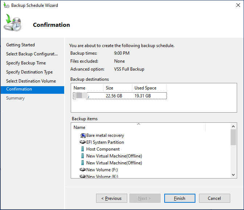Go back with the Previous button

tap(111, 198)
